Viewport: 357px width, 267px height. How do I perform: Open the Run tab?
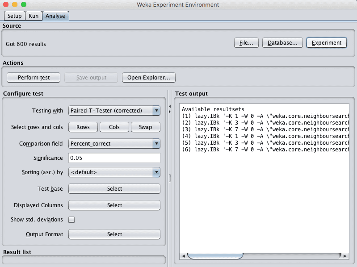point(34,16)
